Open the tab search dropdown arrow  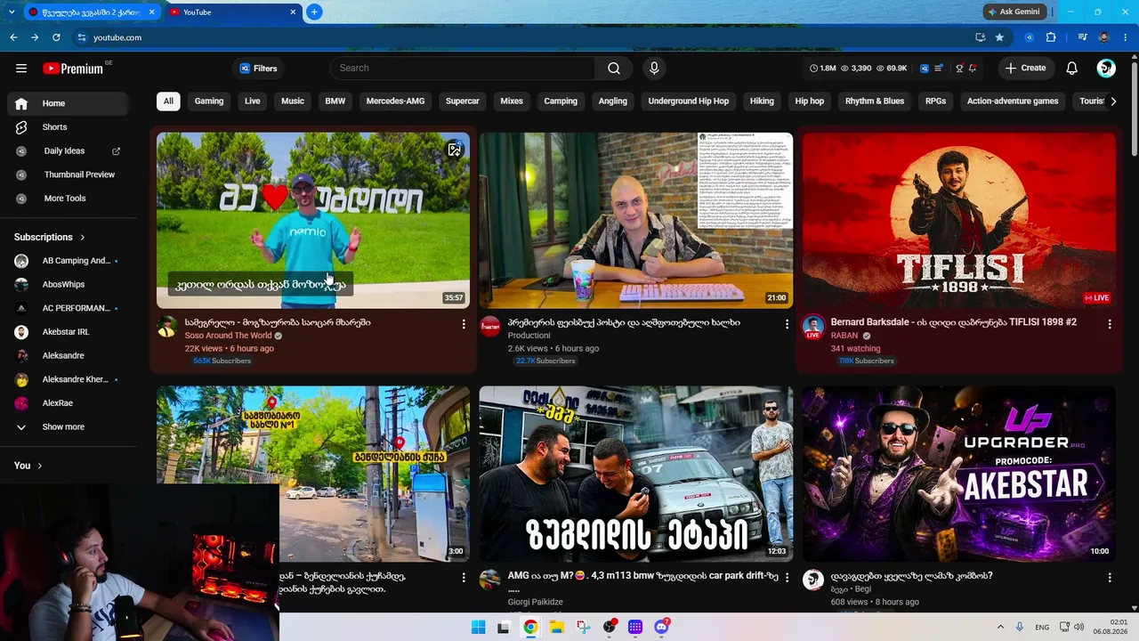coord(12,12)
